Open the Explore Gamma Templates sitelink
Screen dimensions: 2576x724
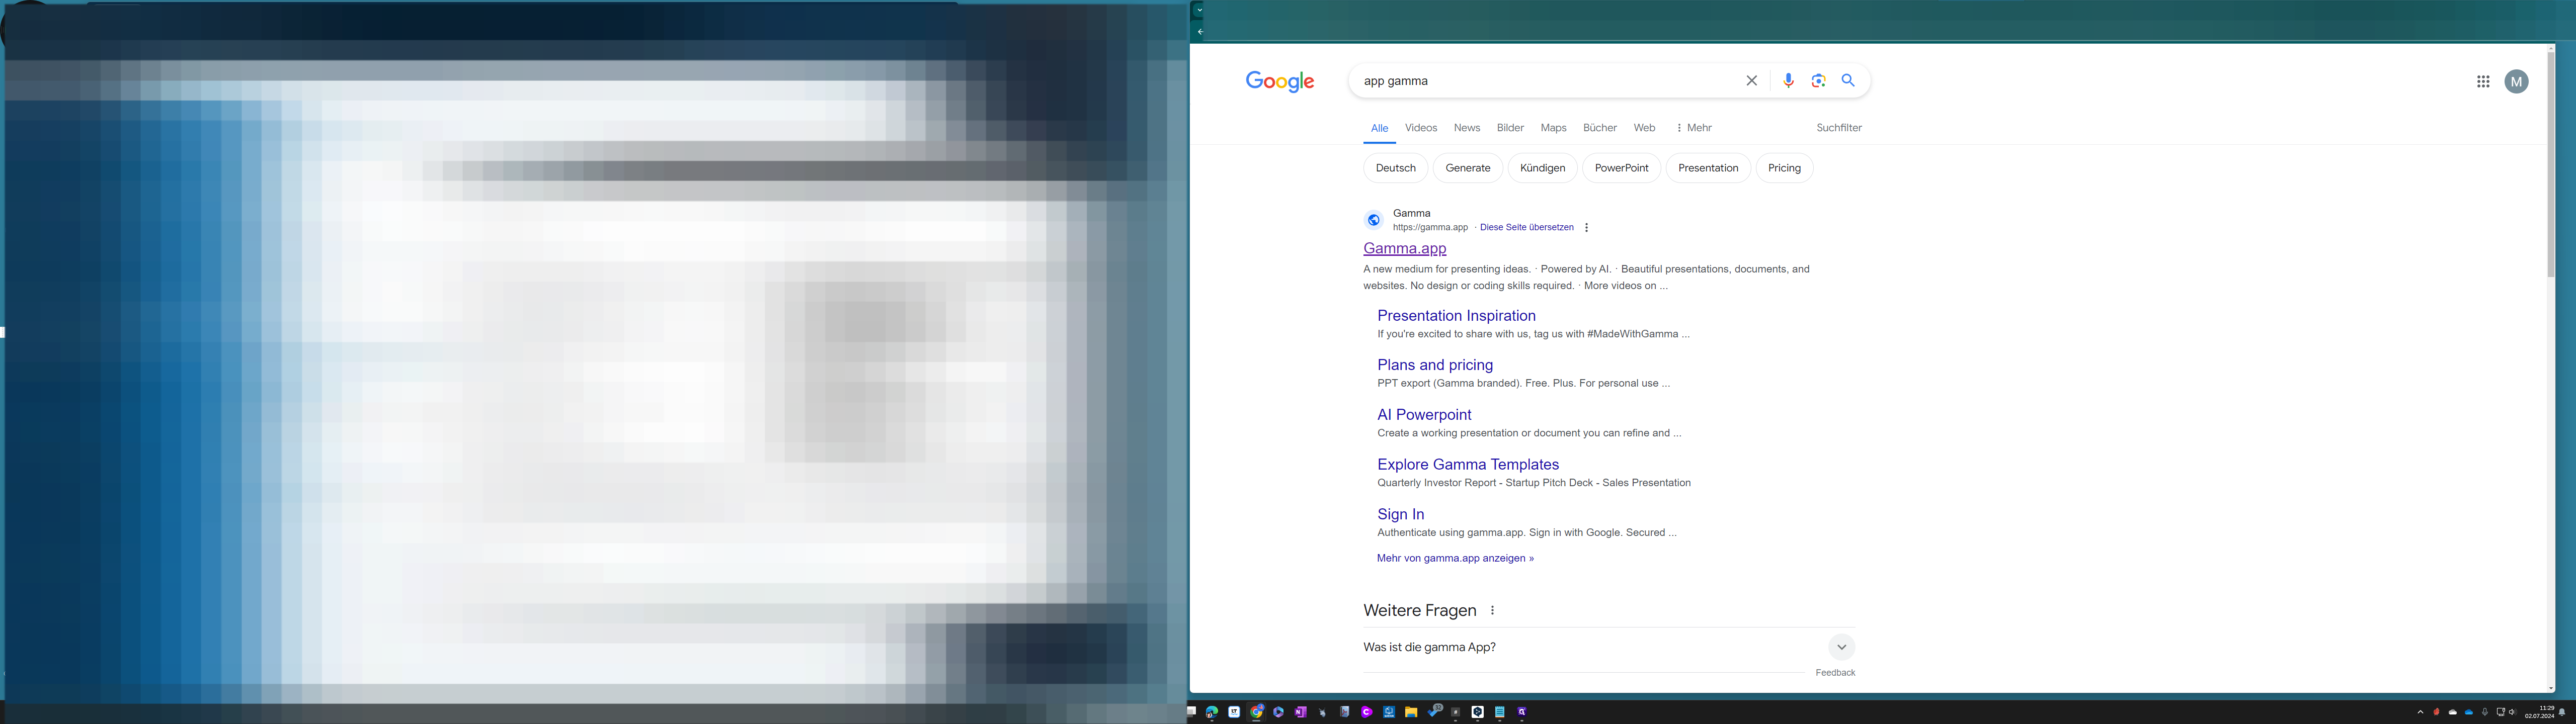click(1468, 465)
